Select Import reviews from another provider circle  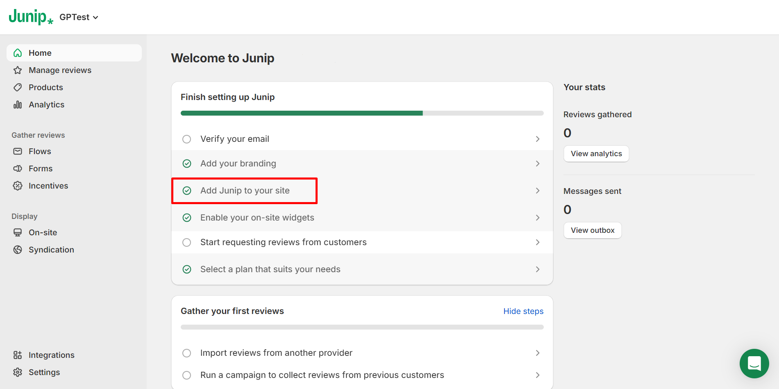point(186,353)
